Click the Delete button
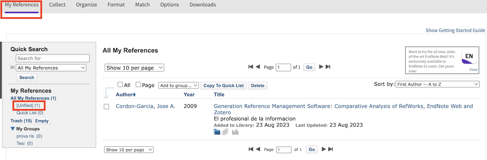The height and width of the screenshot is (160, 487). coord(258,86)
